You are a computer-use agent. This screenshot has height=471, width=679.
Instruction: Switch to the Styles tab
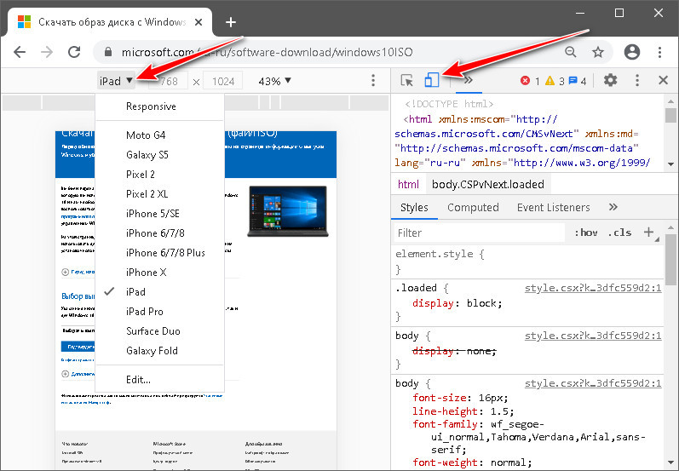414,208
